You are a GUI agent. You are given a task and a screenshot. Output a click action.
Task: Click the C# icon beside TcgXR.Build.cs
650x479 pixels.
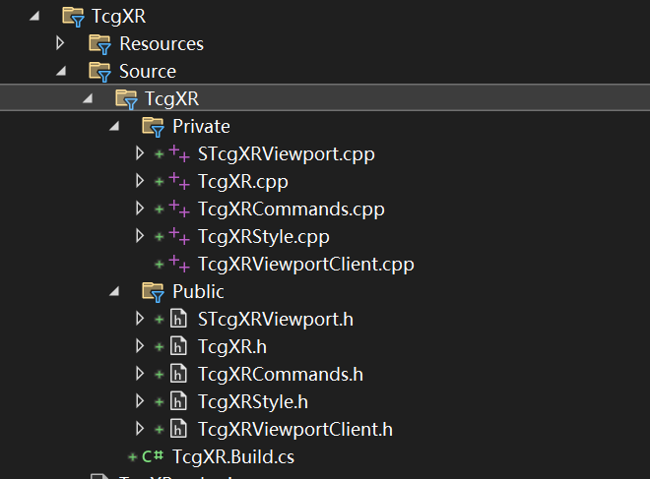tap(153, 456)
